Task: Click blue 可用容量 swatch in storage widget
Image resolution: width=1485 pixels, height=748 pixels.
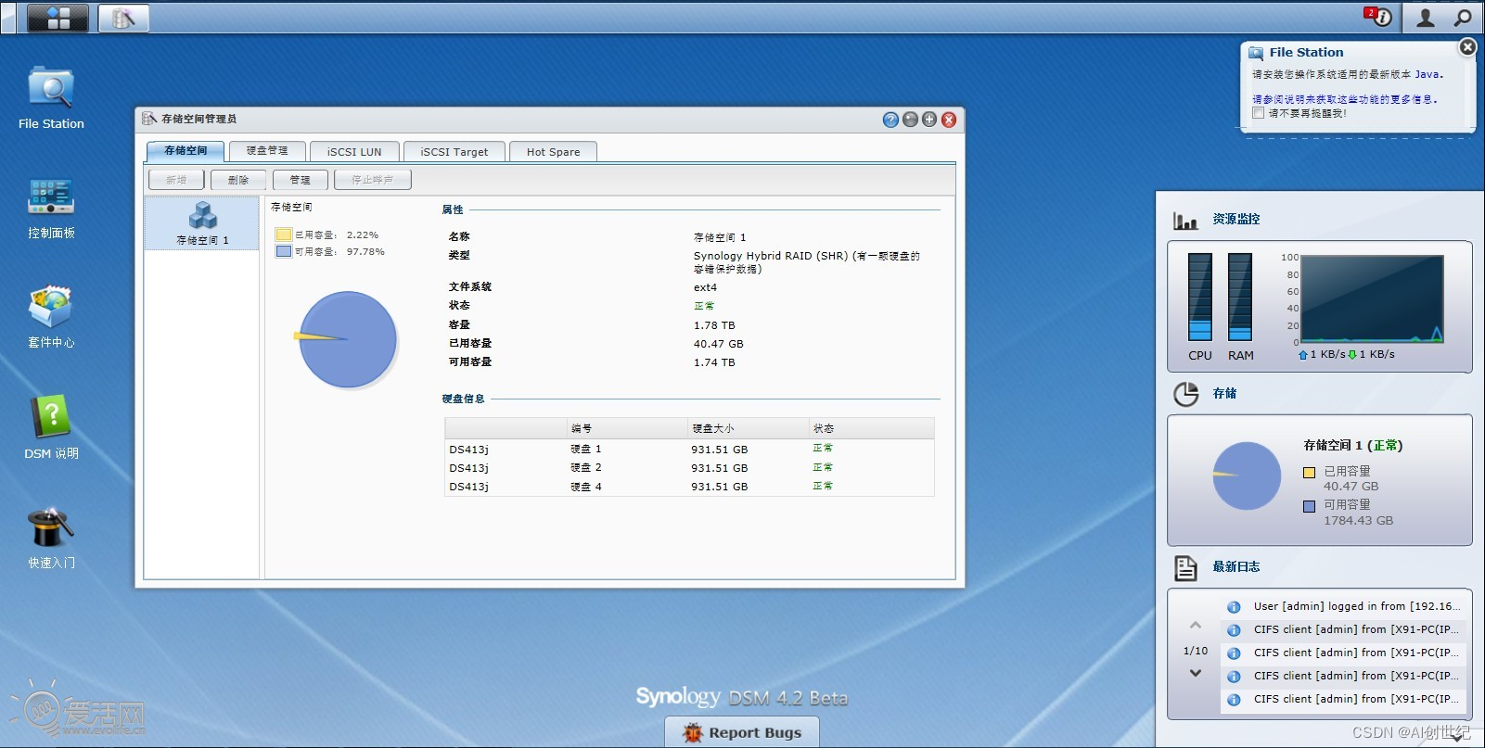Action: tap(1310, 506)
